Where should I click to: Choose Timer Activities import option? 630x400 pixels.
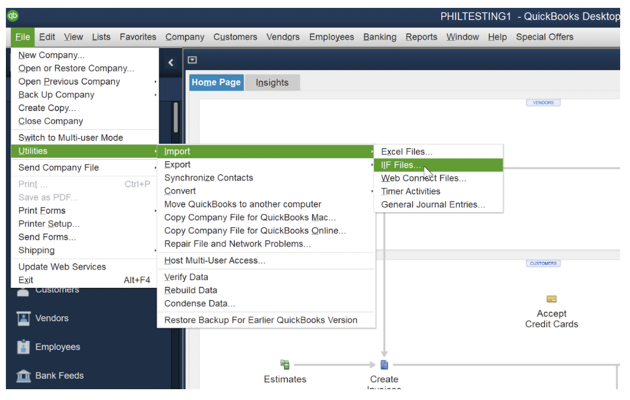point(439,191)
